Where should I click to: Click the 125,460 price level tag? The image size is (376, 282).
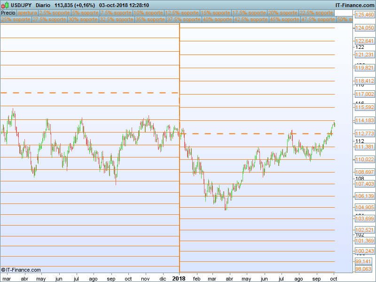[364, 15]
